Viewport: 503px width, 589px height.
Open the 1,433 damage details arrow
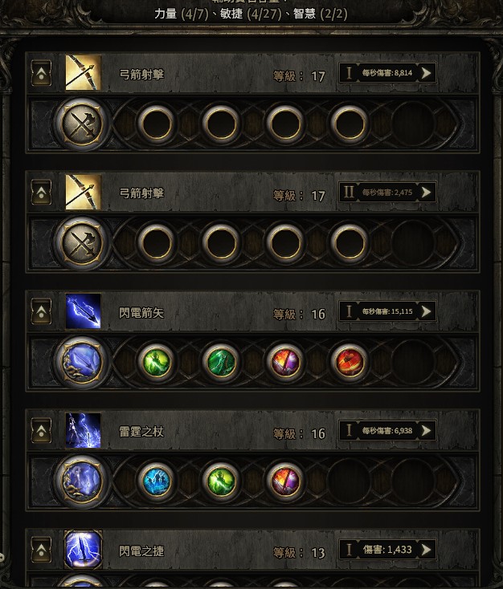pyautogui.click(x=427, y=550)
